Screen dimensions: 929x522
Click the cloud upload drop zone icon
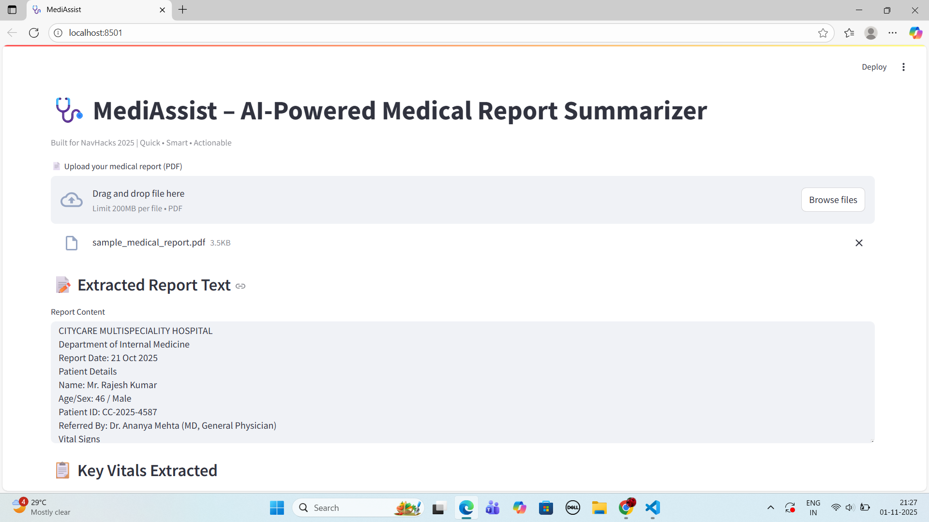click(x=72, y=200)
